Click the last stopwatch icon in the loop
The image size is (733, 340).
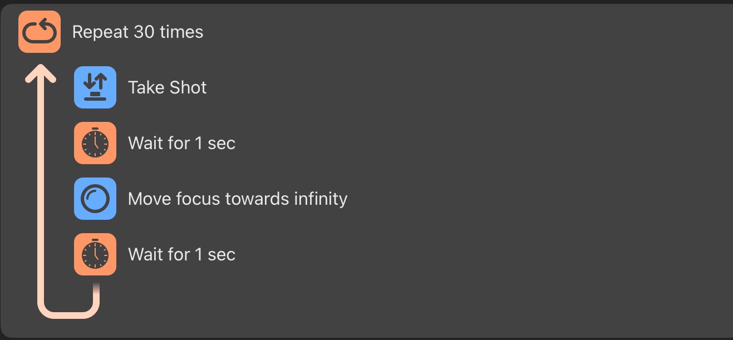(95, 254)
